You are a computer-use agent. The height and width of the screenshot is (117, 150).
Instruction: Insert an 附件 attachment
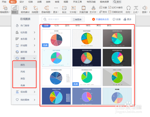click(103, 12)
